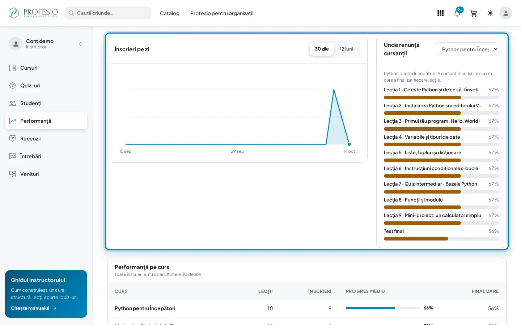The height and width of the screenshot is (325, 521).
Task: Open Python pentru Începători course row
Action: coord(307,308)
